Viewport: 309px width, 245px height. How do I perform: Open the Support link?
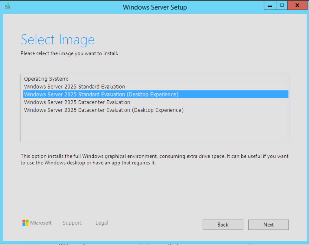click(72, 223)
